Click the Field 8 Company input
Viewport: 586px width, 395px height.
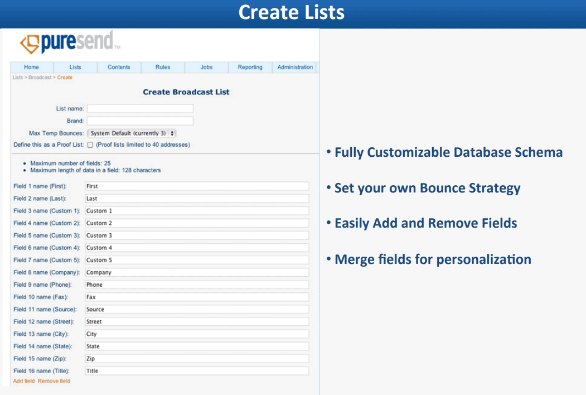(197, 272)
